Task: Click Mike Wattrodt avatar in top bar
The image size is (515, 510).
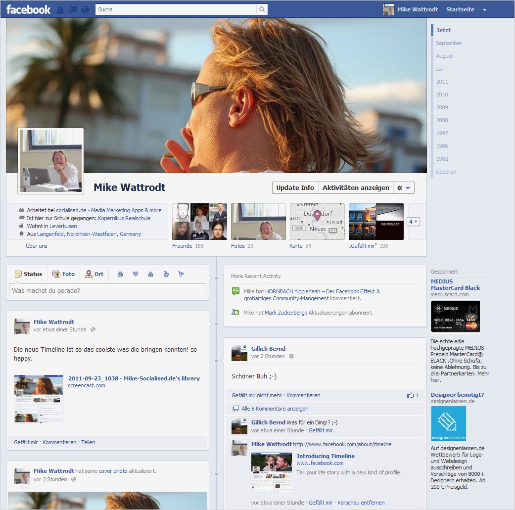Action: [388, 9]
